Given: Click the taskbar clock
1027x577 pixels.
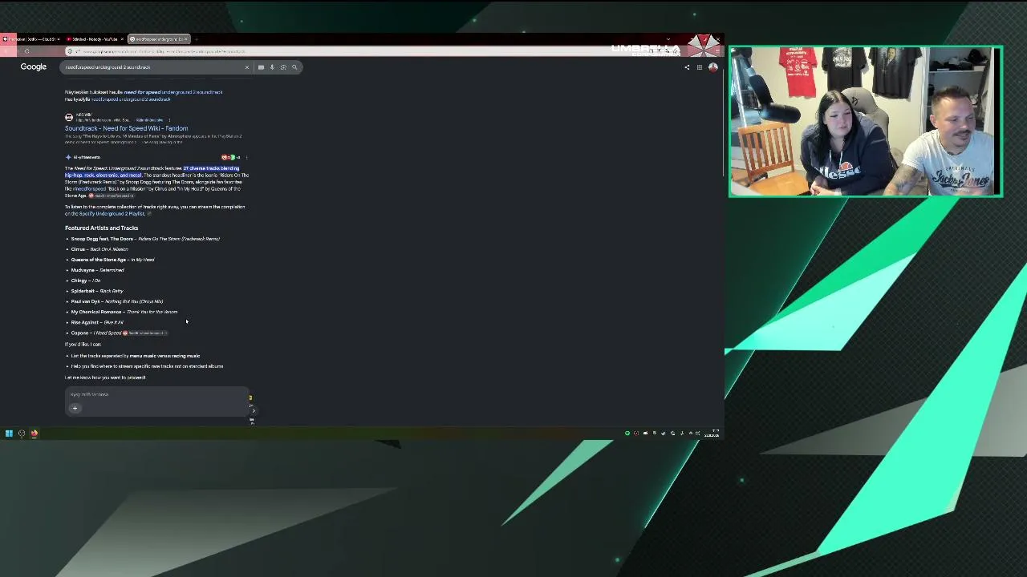Looking at the screenshot, I should [713, 434].
